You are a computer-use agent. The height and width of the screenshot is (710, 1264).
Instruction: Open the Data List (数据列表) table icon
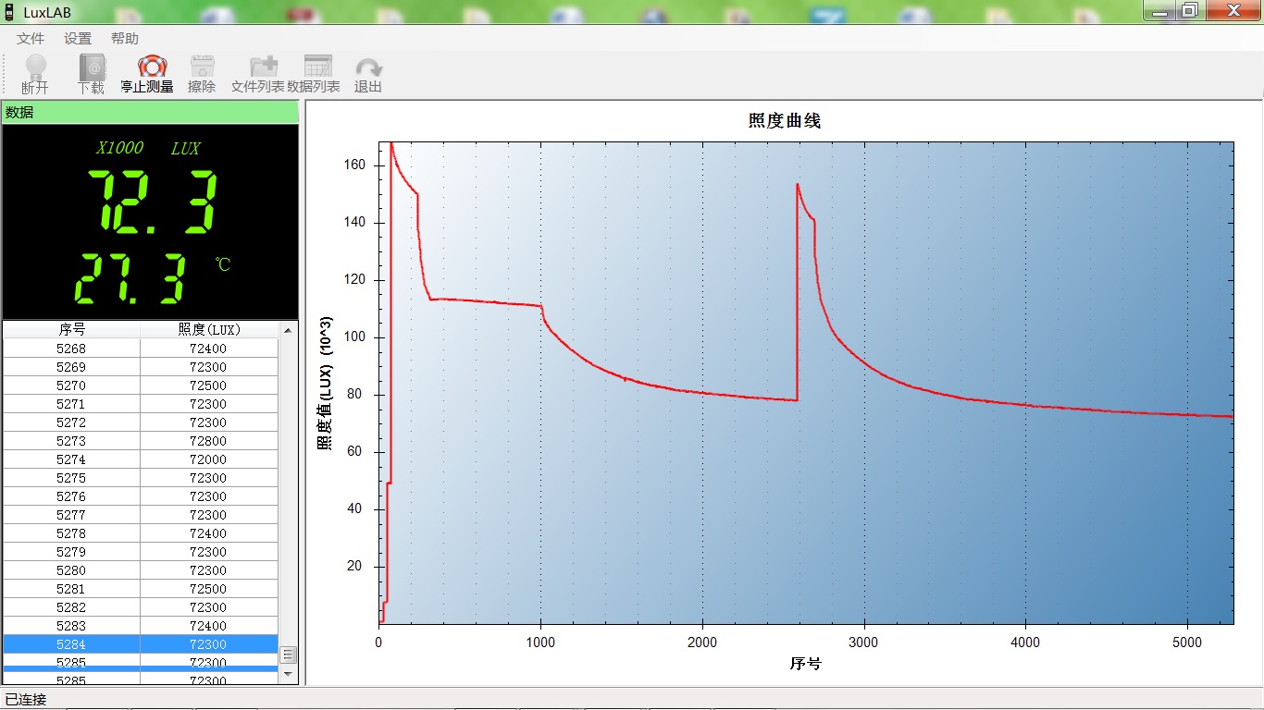pos(317,67)
